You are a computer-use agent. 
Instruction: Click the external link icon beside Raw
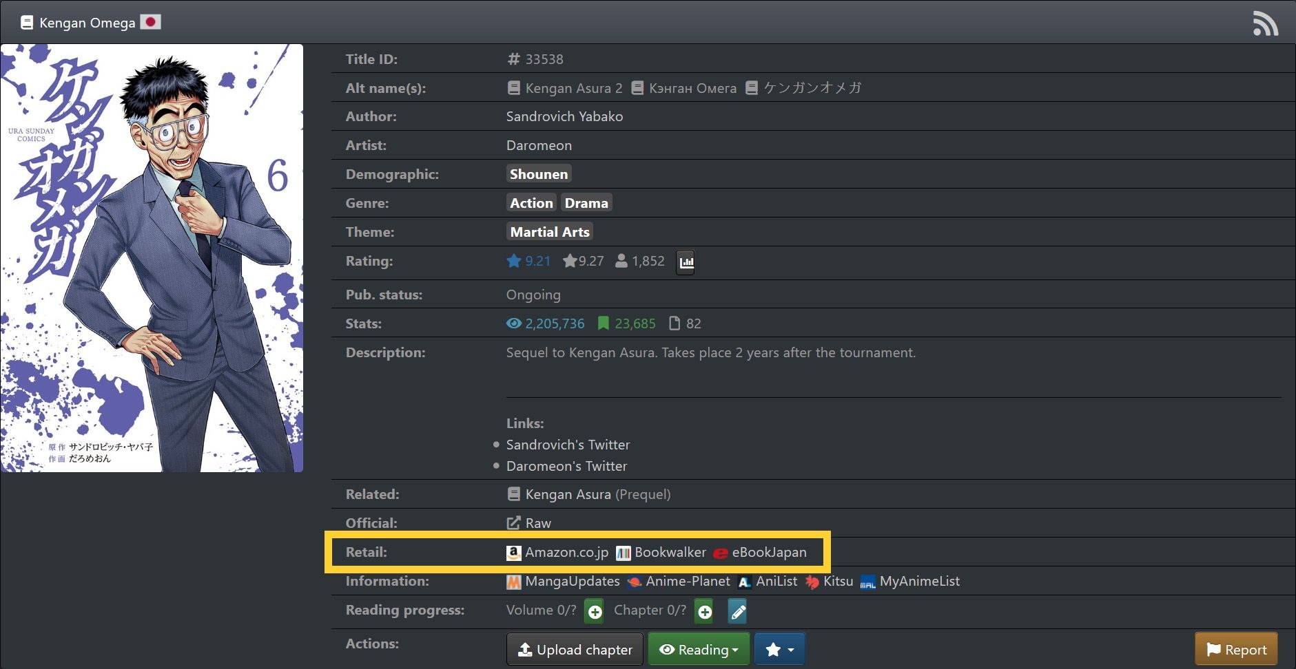tap(513, 523)
